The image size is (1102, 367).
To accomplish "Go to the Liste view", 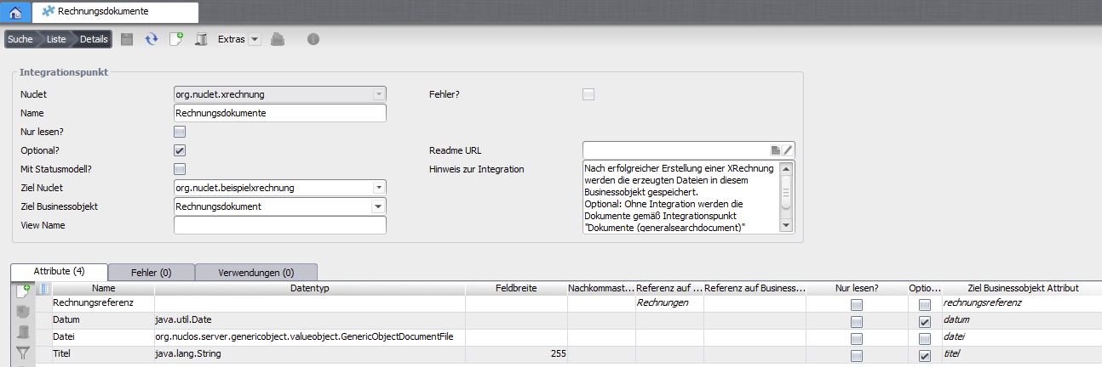I will pyautogui.click(x=56, y=39).
